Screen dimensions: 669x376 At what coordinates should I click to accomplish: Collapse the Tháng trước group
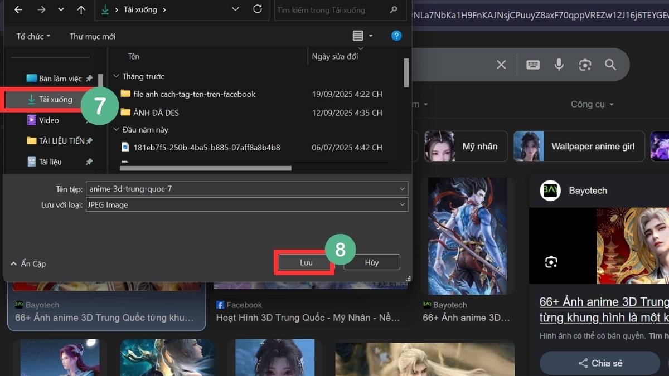[x=117, y=76]
